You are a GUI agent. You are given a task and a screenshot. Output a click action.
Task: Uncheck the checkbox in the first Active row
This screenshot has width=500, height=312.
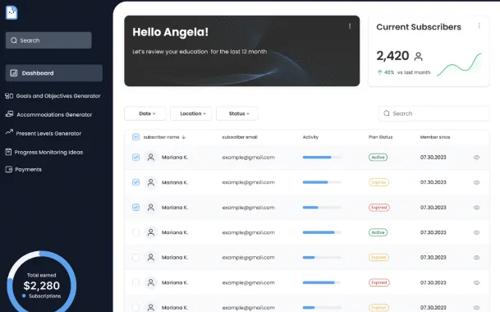(x=135, y=158)
